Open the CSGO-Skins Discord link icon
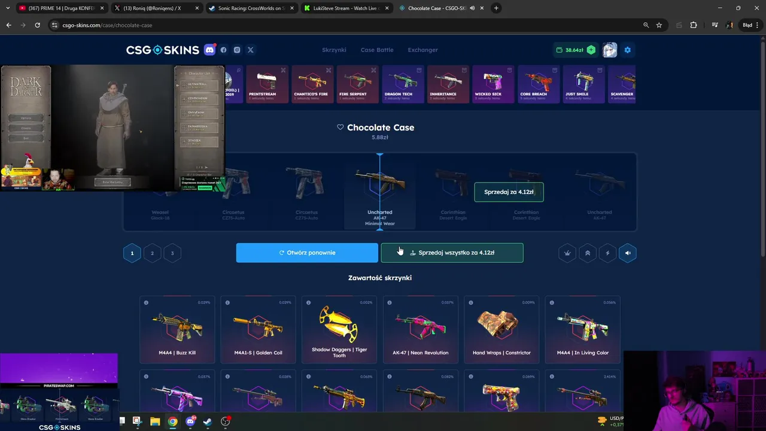 click(x=209, y=50)
